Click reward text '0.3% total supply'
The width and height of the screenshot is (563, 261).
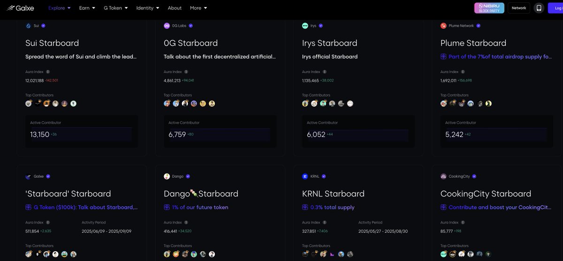click(332, 207)
